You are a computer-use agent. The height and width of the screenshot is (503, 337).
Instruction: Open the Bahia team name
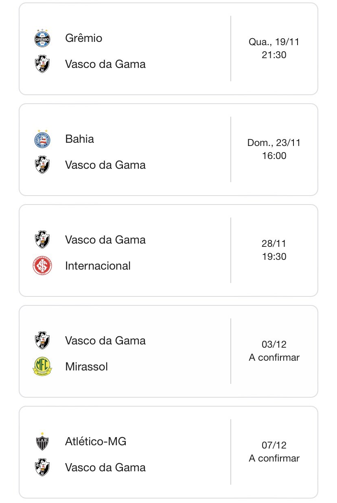pos(79,139)
